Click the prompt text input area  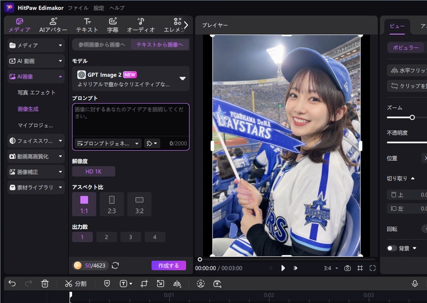click(131, 120)
